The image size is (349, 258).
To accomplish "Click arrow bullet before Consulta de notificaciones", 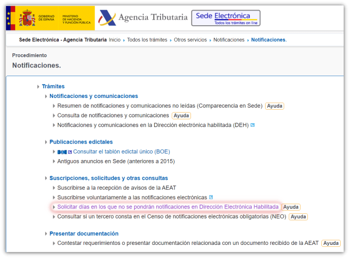I will [54, 116].
